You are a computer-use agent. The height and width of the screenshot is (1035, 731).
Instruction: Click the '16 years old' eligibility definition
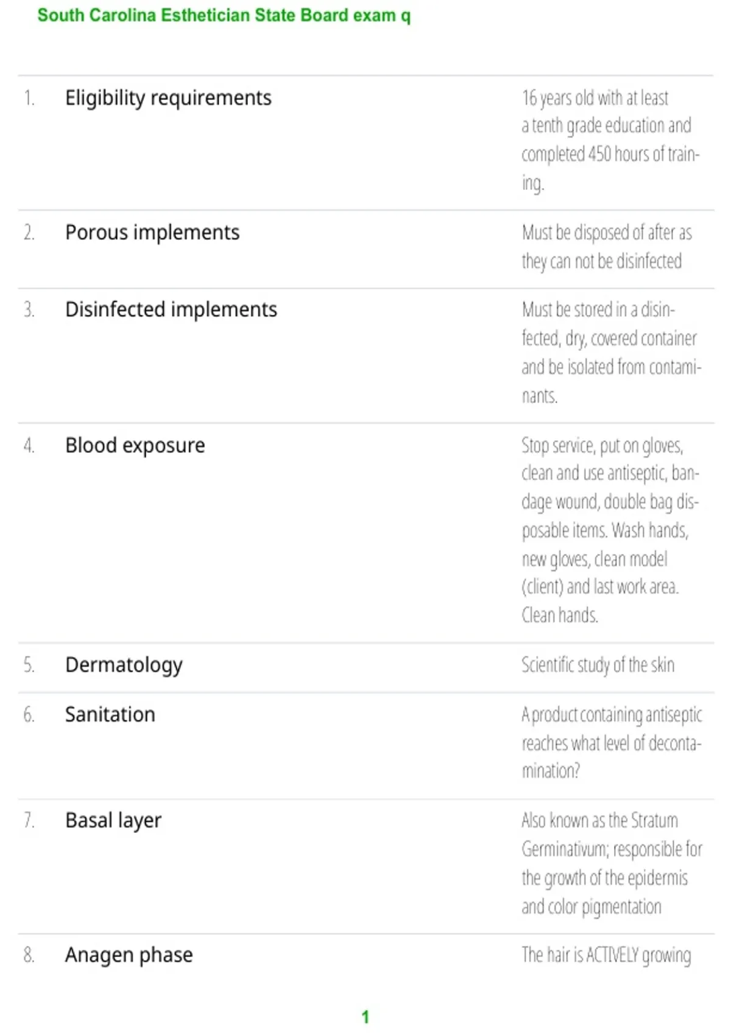pos(610,141)
